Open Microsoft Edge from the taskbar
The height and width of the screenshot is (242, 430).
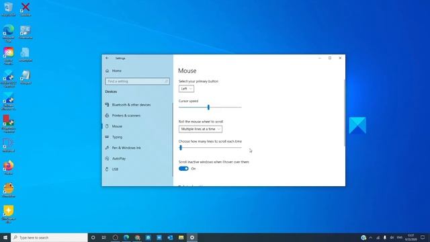(126, 237)
